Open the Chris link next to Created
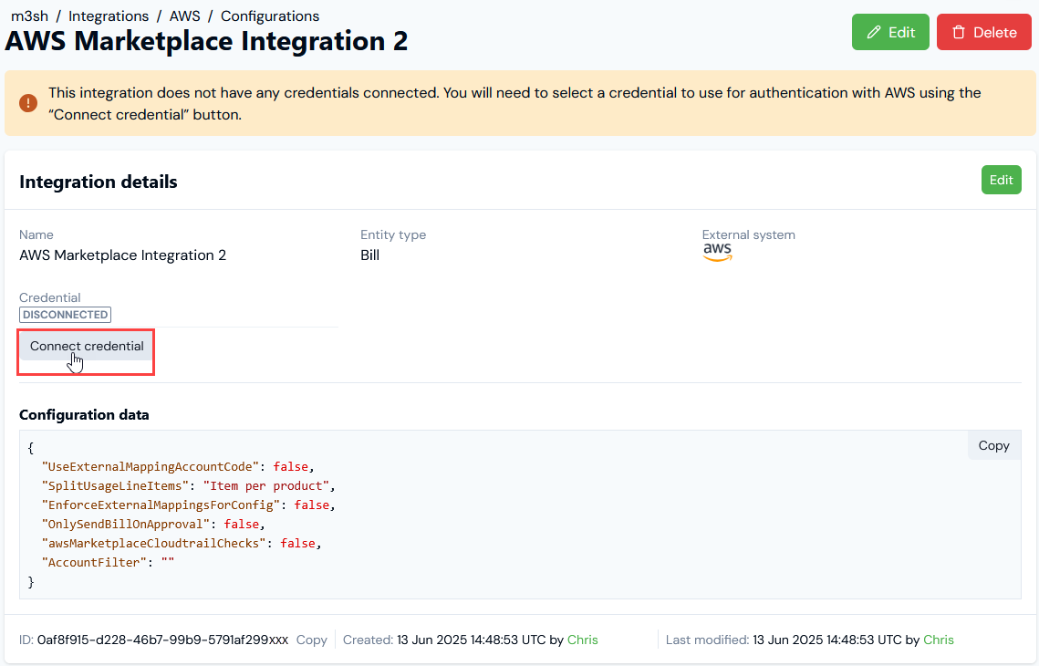This screenshot has height=666, width=1039. click(583, 640)
